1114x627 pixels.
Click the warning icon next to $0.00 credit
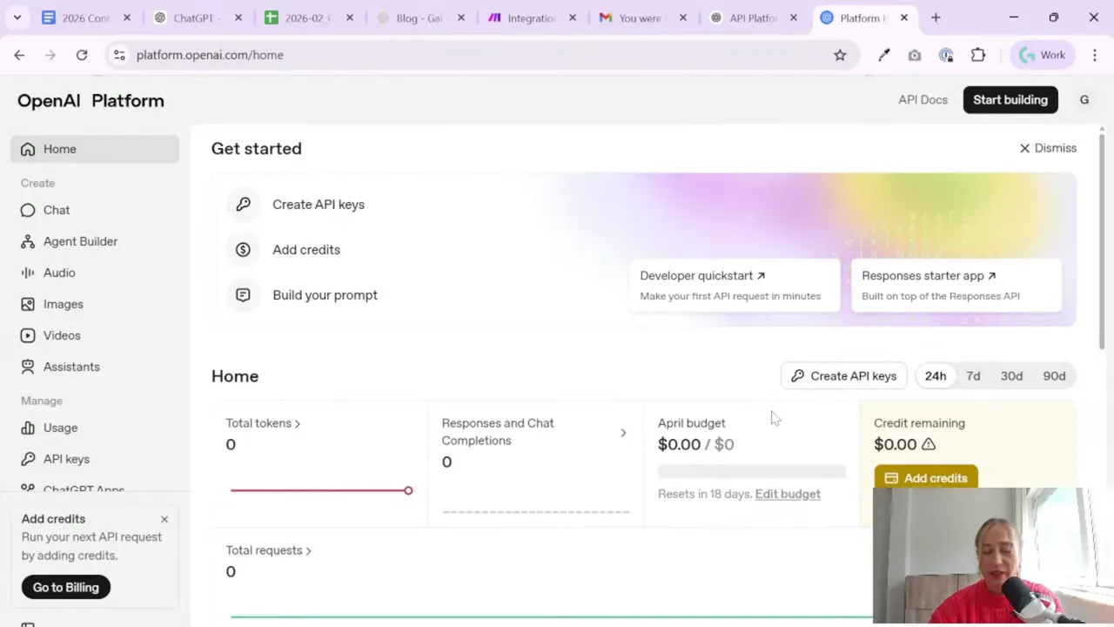point(929,444)
